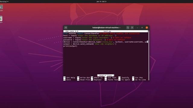
Task: Open the terminal hamburger menu
Action: pos(132,28)
